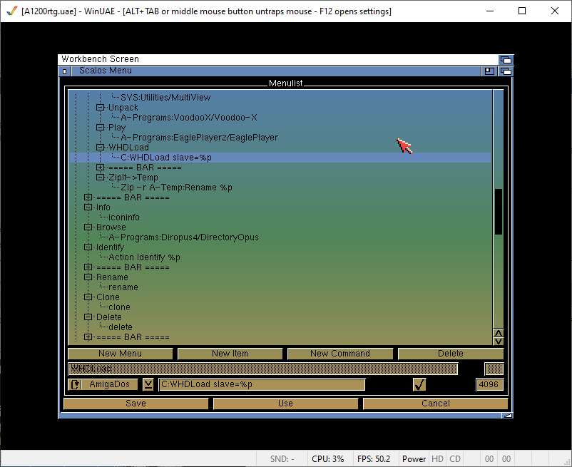Select the lowercase delete command row
This screenshot has width=572, height=467.
click(280, 327)
